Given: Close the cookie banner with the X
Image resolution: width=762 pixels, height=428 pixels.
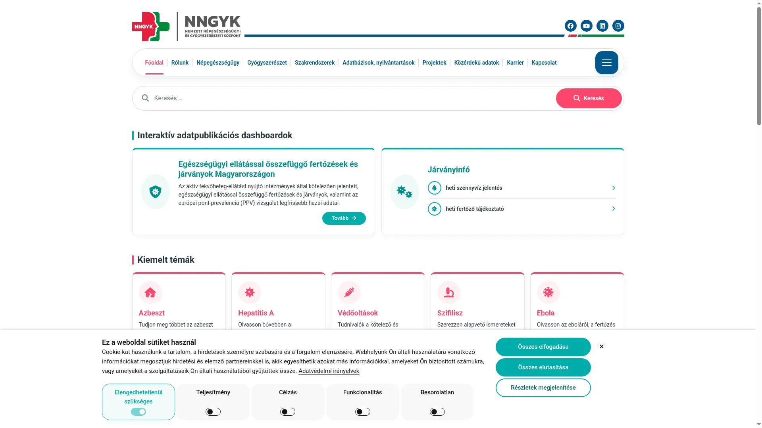Looking at the screenshot, I should [x=602, y=346].
